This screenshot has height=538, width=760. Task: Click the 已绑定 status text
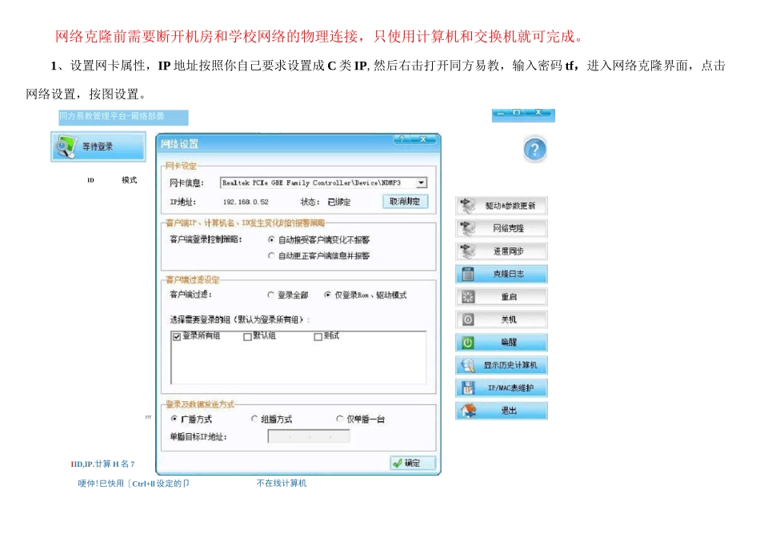339,202
